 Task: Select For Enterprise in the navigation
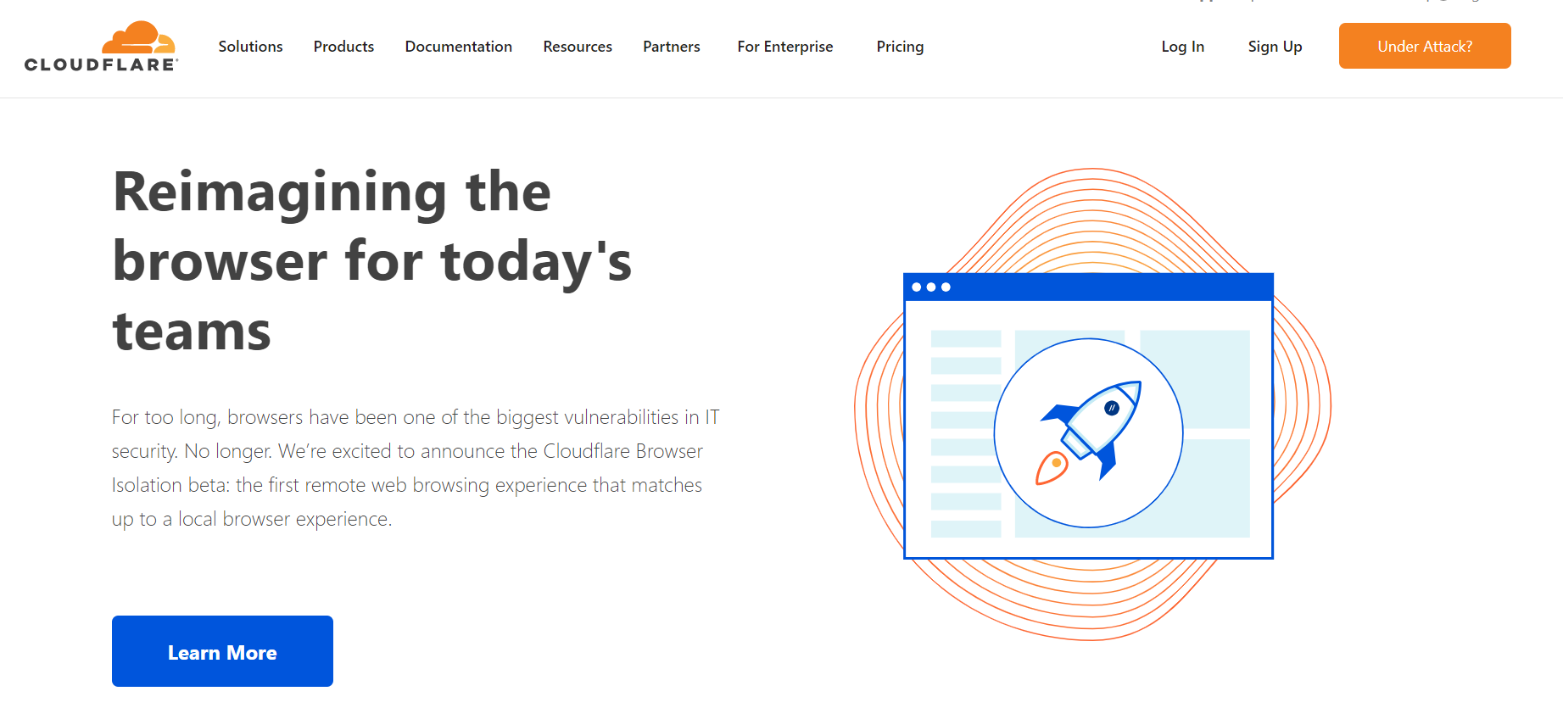pos(785,47)
